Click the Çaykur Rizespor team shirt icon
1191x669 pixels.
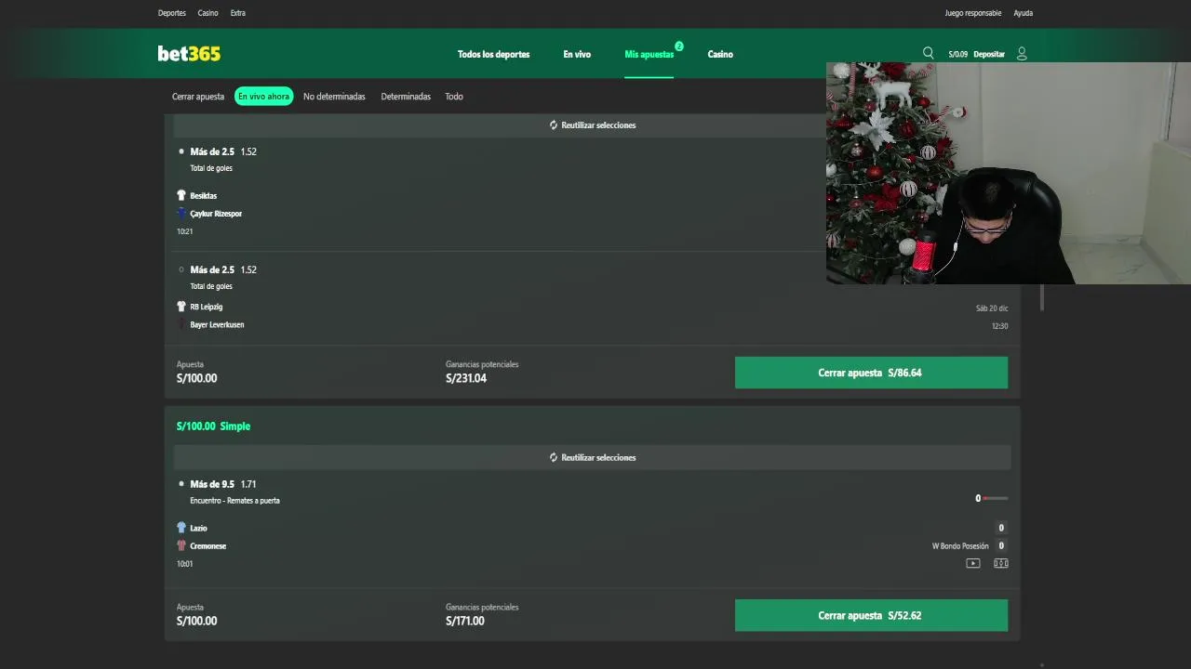[181, 214]
